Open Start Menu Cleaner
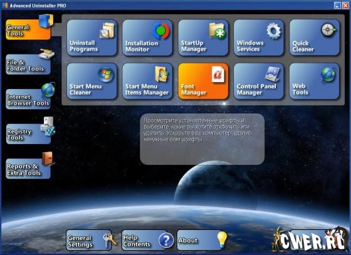Viewport: 351px width, 255px height. [x=92, y=81]
